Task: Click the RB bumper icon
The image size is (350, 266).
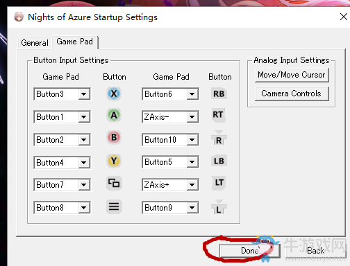Action: [219, 94]
